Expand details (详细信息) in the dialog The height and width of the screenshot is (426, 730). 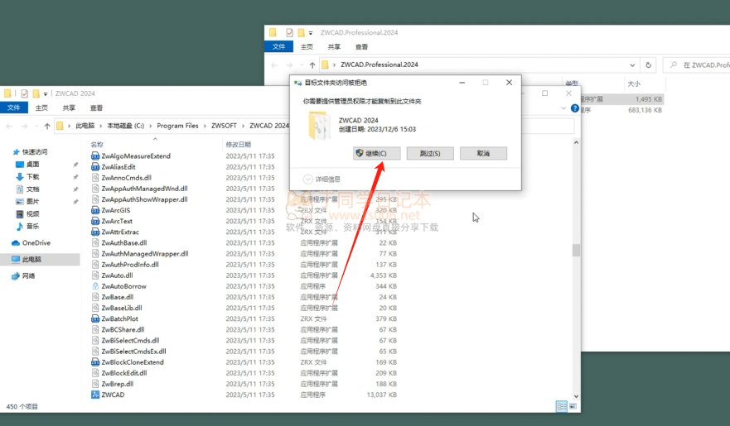[308, 179]
